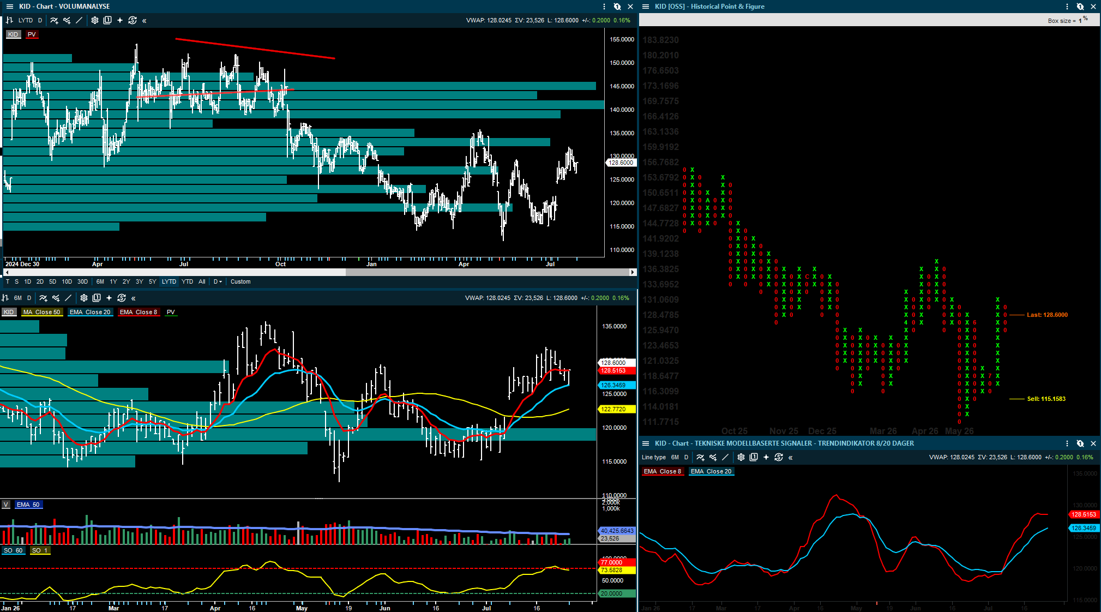Toggle EMA Close 8 legend in TRENDINDIKATOR chart

click(x=663, y=471)
